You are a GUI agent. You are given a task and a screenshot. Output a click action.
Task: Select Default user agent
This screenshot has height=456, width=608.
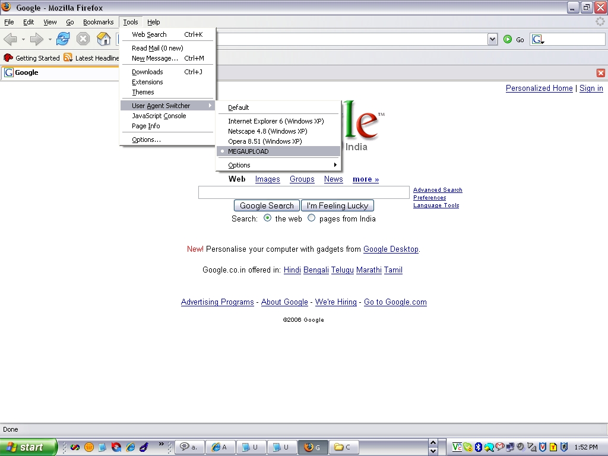click(x=278, y=107)
